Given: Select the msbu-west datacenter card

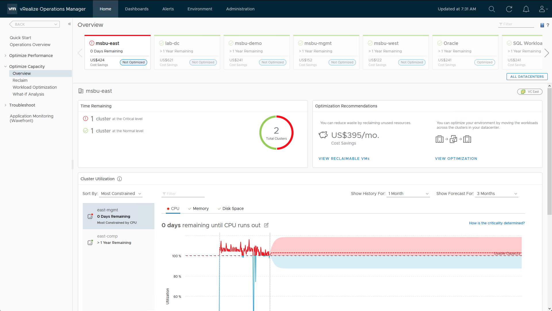Looking at the screenshot, I should tap(396, 52).
